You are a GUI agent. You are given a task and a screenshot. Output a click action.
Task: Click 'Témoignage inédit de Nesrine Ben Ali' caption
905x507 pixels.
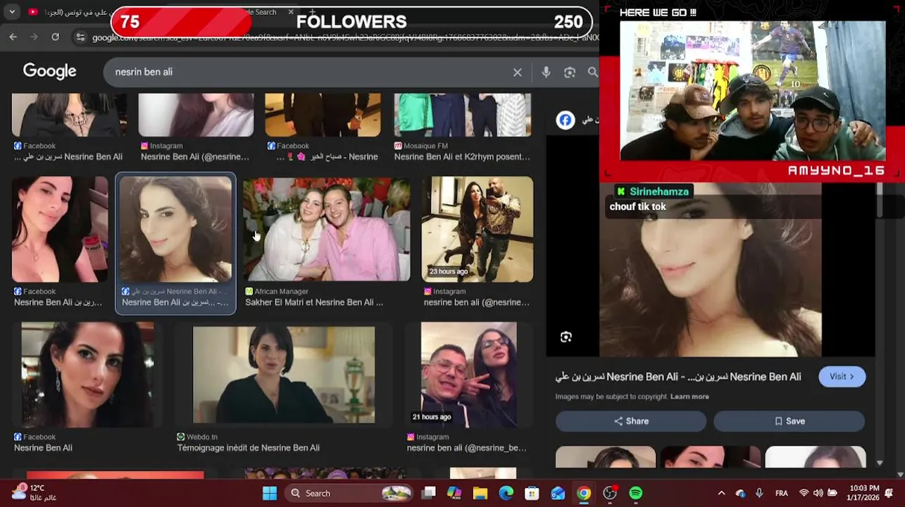coord(249,448)
